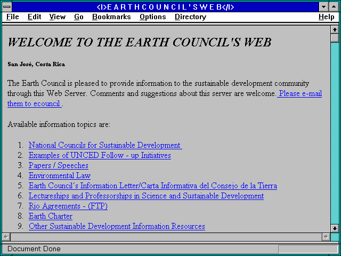Image resolution: width=341 pixels, height=256 pixels.
Task: Click the 'Document: Done' status text
Action: point(34,249)
